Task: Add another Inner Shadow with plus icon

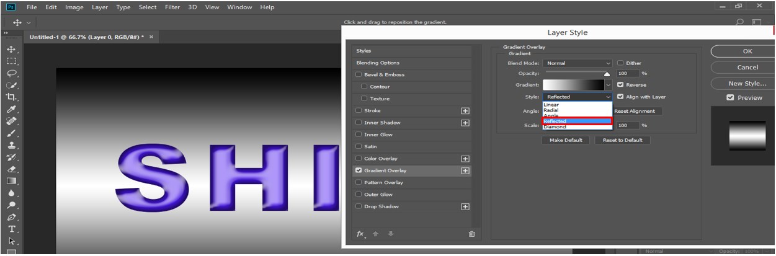Action: click(x=465, y=123)
